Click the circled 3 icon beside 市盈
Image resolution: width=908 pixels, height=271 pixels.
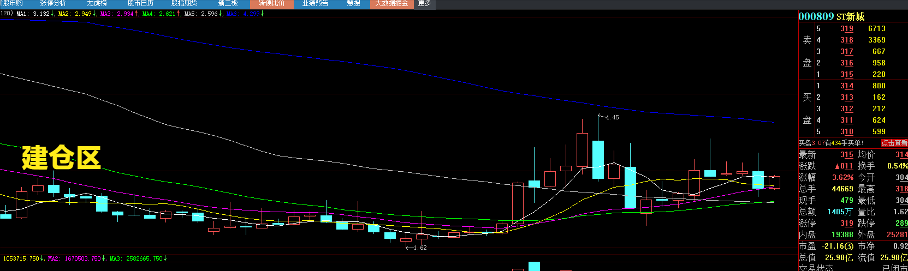click(x=850, y=246)
